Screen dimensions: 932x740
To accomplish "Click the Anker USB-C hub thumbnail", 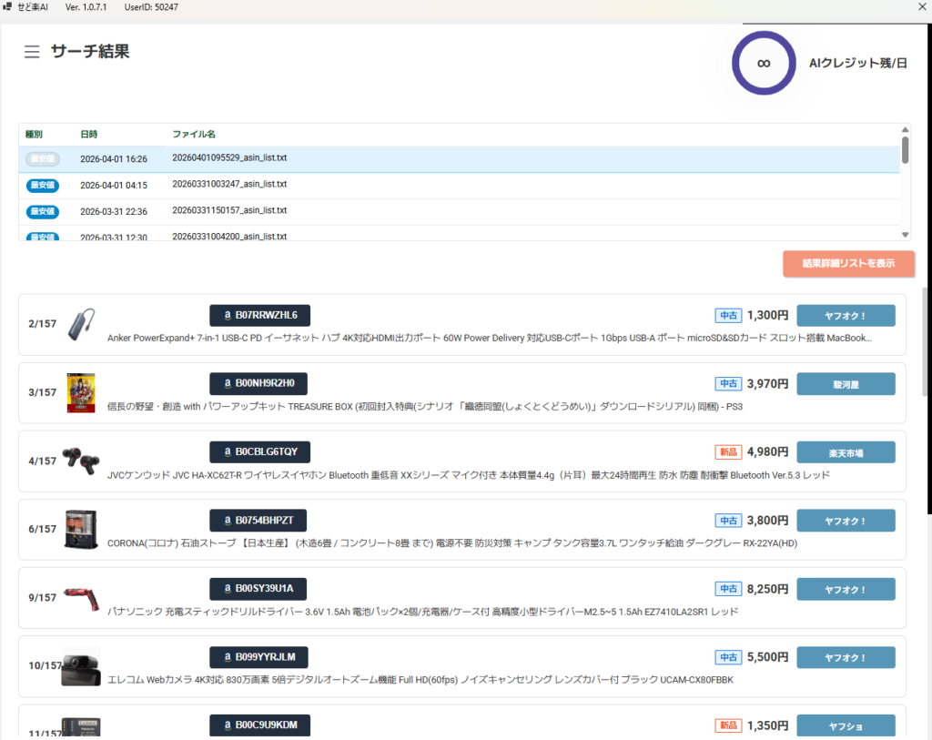I will [x=81, y=324].
